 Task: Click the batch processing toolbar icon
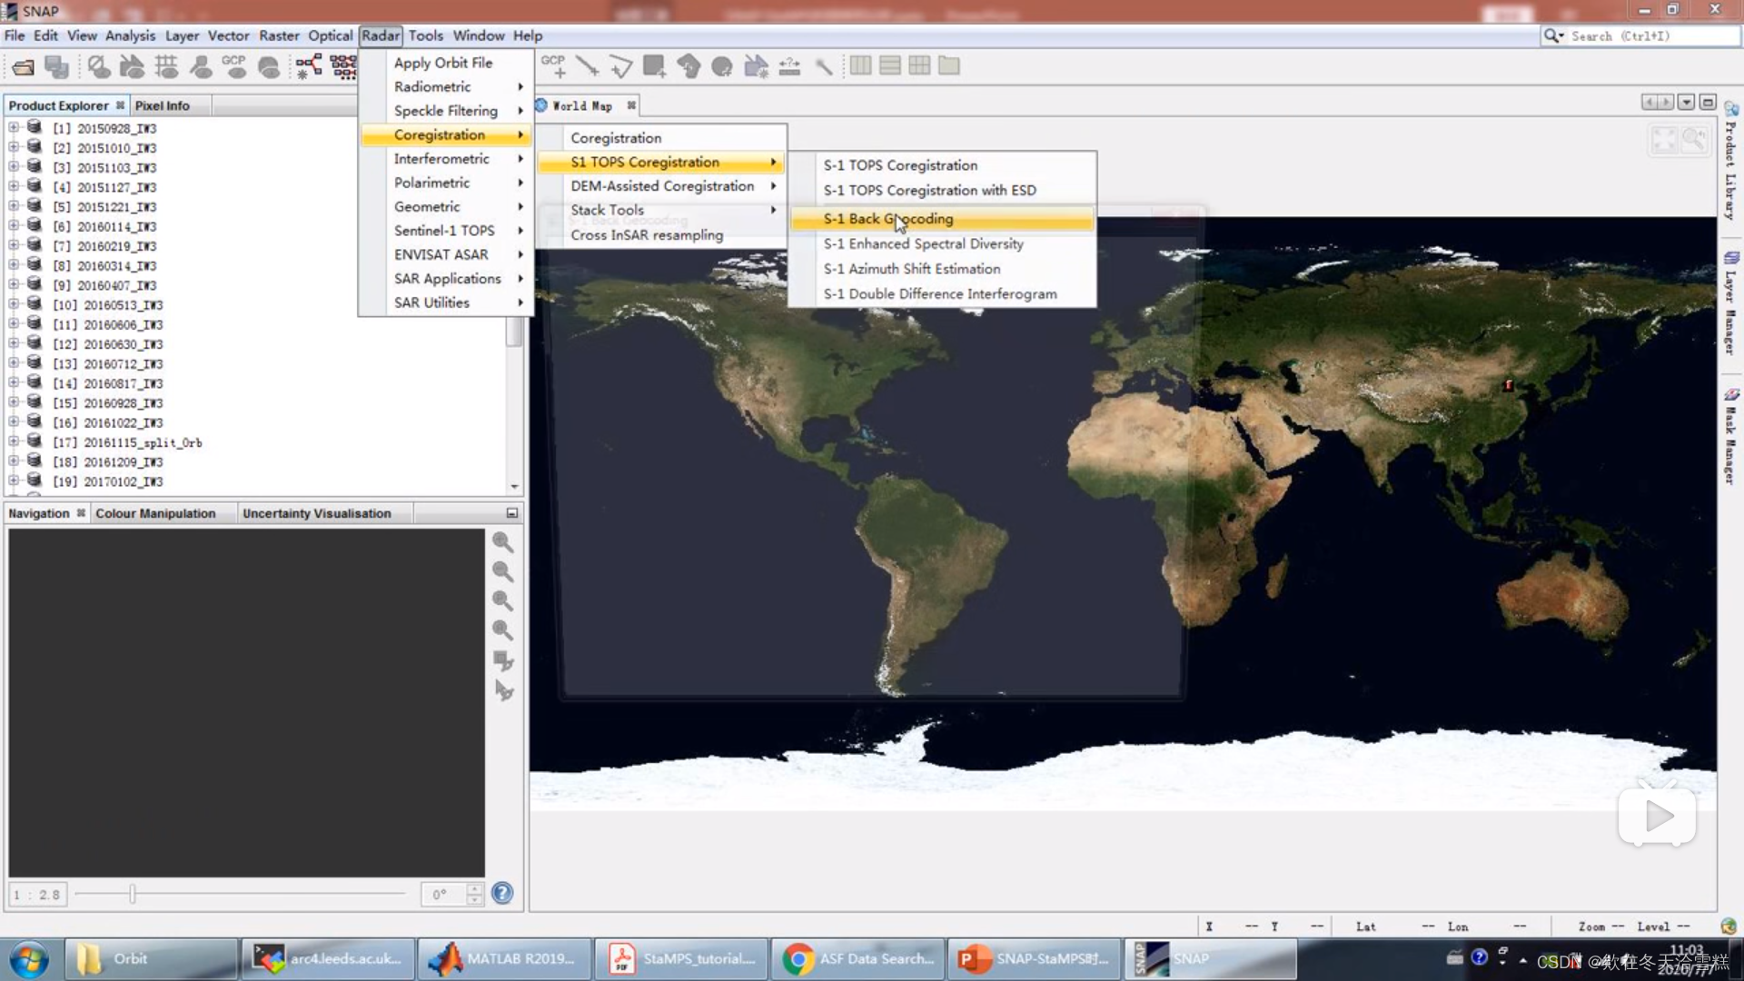click(x=342, y=66)
